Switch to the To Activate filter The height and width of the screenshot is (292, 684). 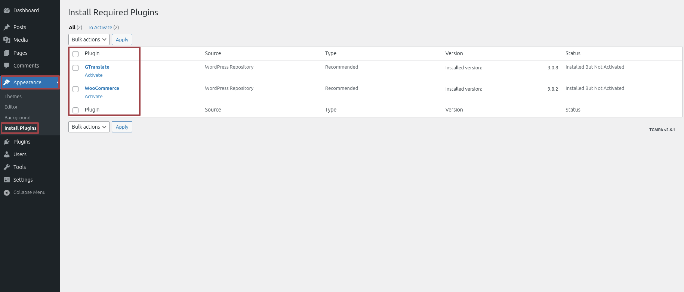[100, 27]
